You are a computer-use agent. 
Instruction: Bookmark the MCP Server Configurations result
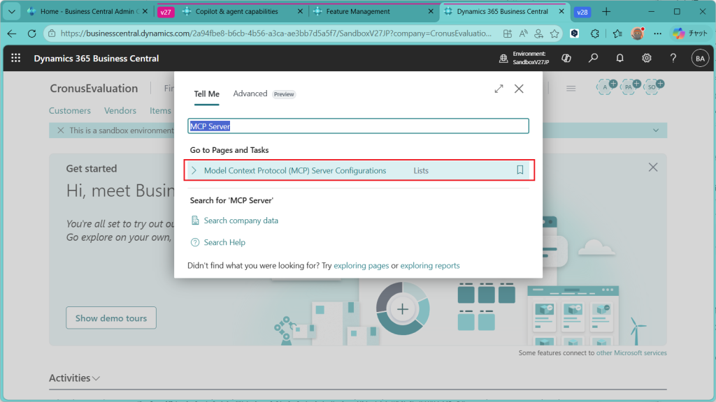tap(520, 170)
